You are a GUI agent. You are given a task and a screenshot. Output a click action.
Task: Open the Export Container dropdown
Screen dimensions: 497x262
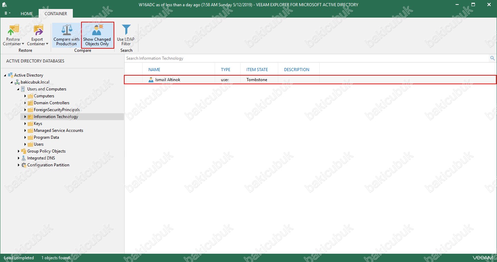click(x=38, y=35)
